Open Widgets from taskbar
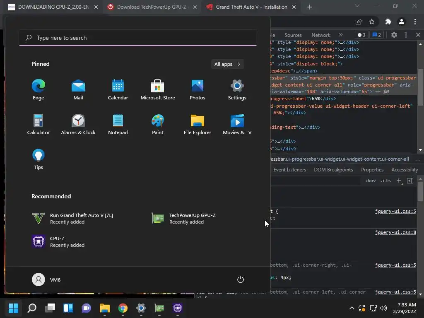 pos(68,308)
